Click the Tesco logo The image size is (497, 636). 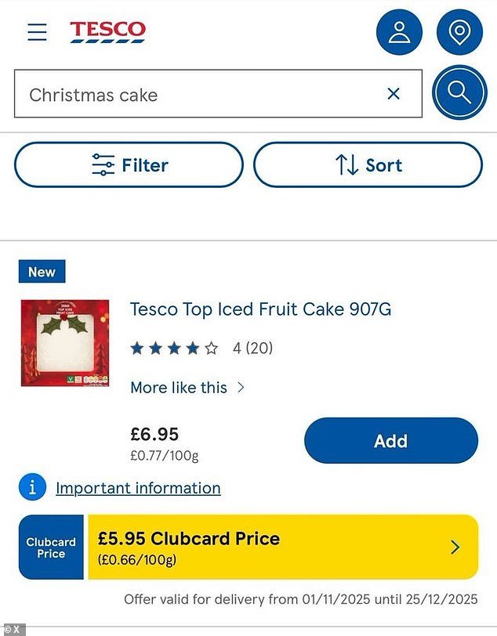click(x=108, y=32)
